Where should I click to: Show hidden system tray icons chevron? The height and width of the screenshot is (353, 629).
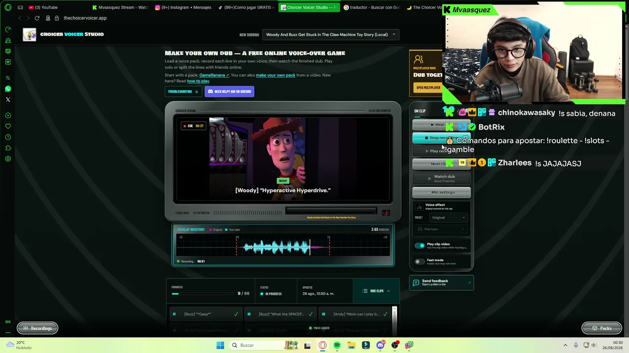click(x=565, y=345)
